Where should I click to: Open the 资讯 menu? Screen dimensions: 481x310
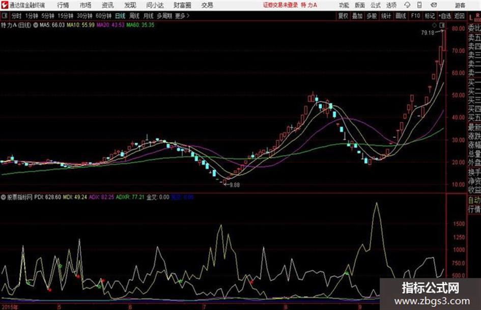(108, 5)
